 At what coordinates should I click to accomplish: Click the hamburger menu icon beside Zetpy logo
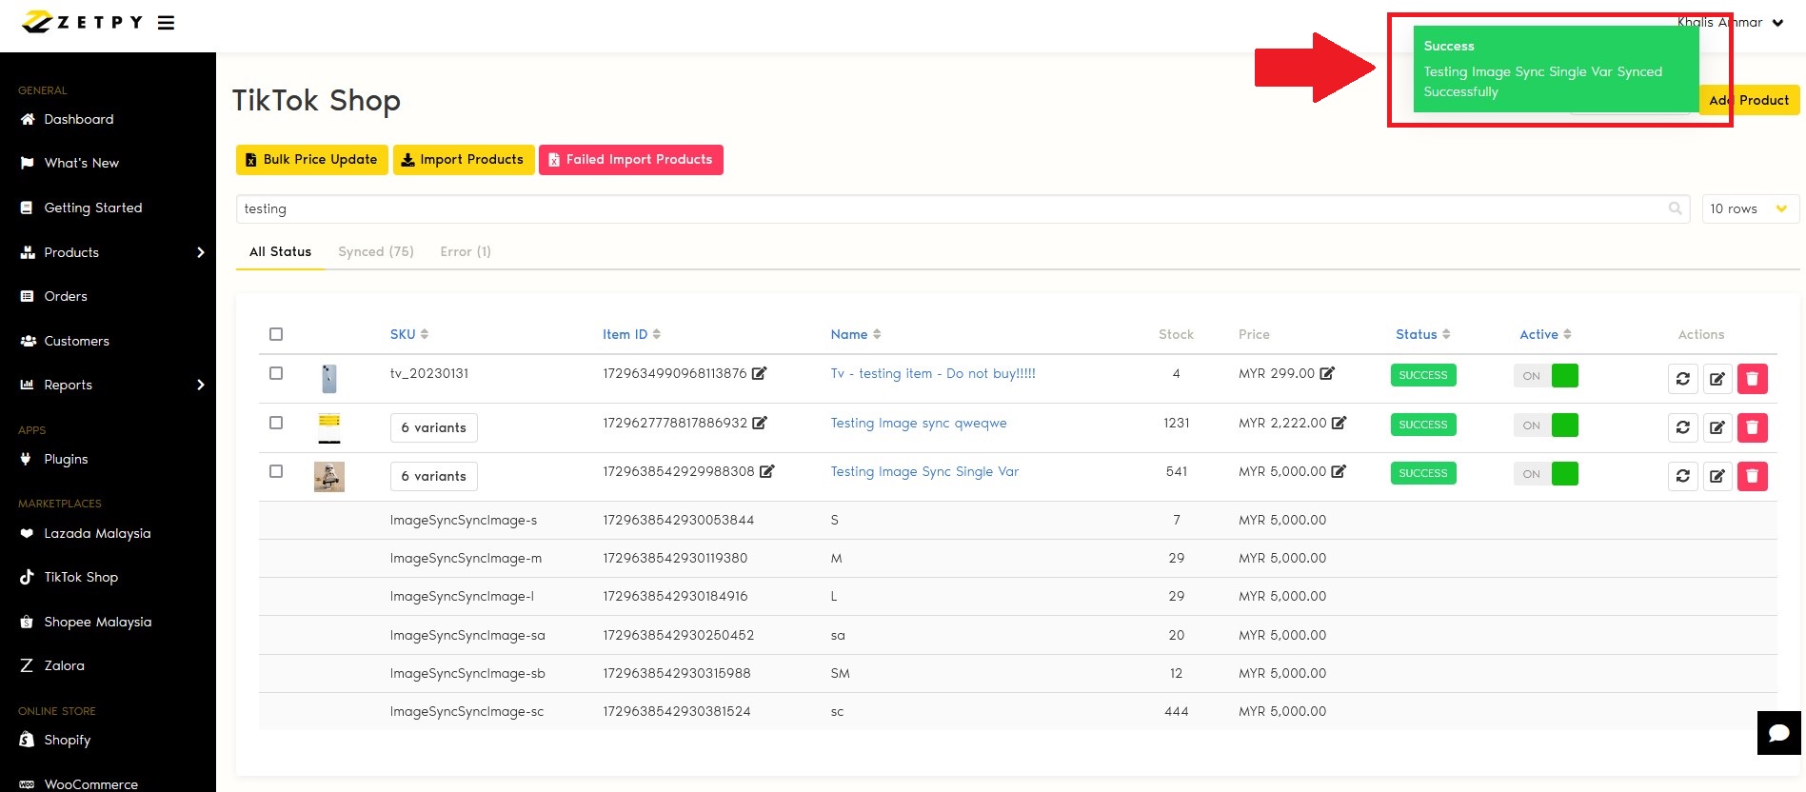(166, 23)
